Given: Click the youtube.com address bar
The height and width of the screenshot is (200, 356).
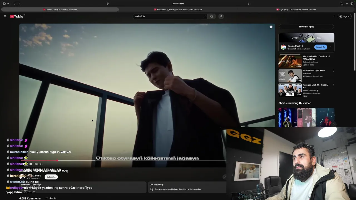Looking at the screenshot, I should 178,4.
